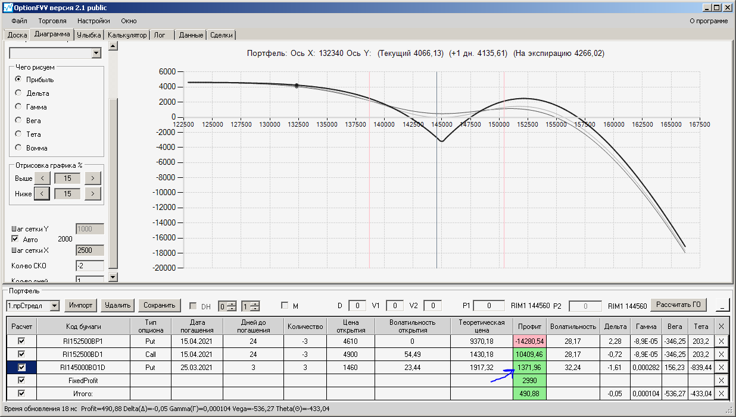Viewport: 736px width, 417px height.
Task: Remove the RI152500BP1 row with its X button
Action: pos(721,341)
